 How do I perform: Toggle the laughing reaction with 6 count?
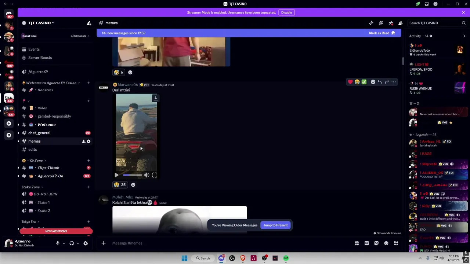[x=119, y=72]
